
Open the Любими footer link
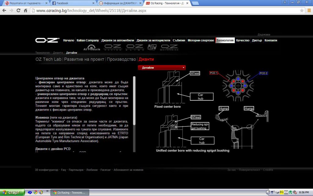coord(92,170)
